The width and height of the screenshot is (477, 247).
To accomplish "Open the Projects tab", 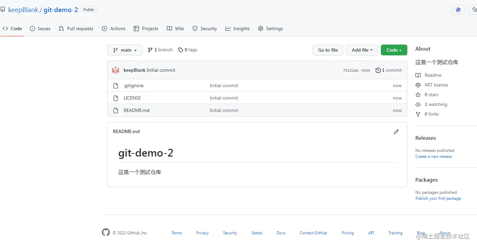I will point(146,28).
